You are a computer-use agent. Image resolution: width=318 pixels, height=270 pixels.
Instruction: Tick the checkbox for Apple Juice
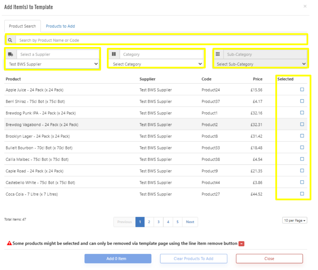pyautogui.click(x=302, y=90)
